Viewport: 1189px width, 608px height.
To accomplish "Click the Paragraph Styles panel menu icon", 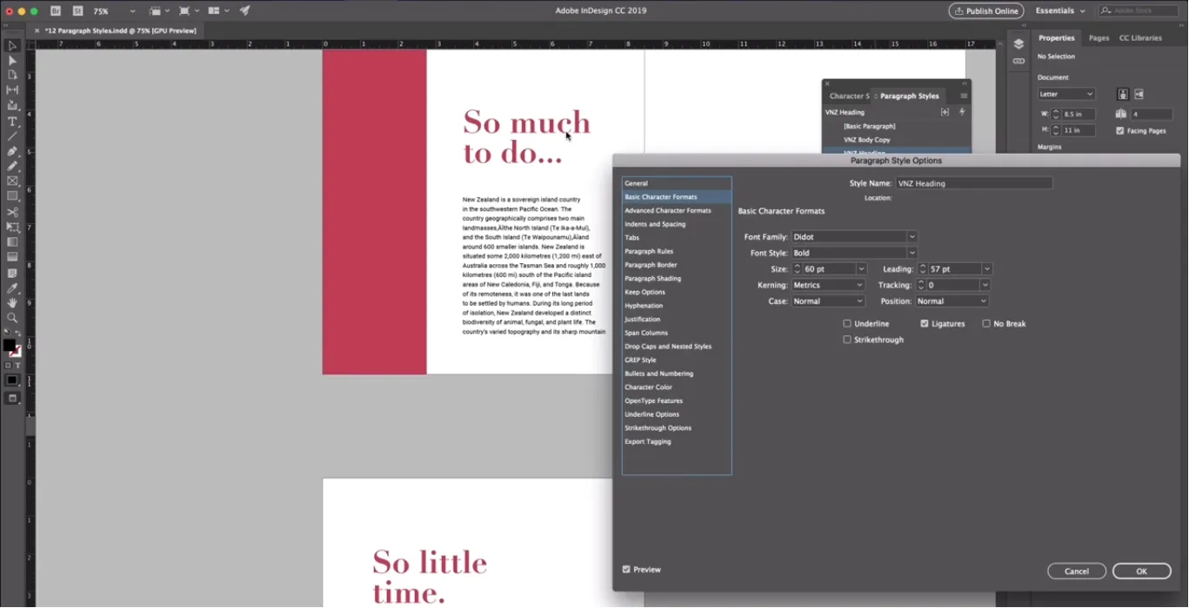I will tap(963, 96).
